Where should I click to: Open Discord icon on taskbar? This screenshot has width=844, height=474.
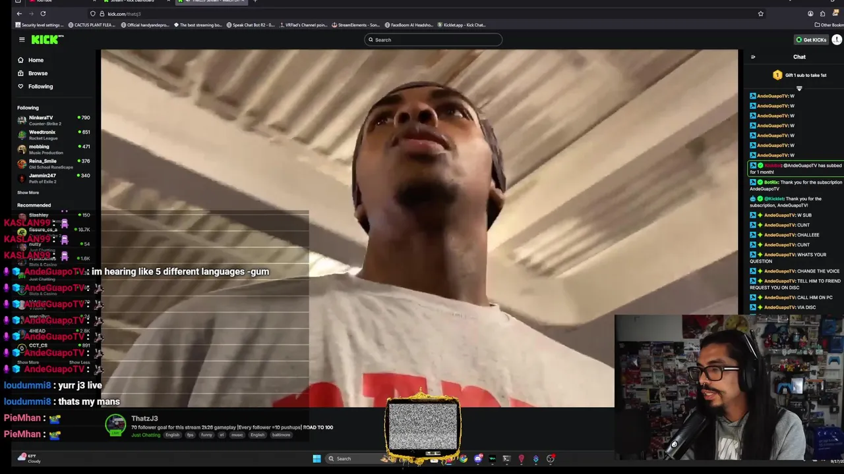coord(478,459)
